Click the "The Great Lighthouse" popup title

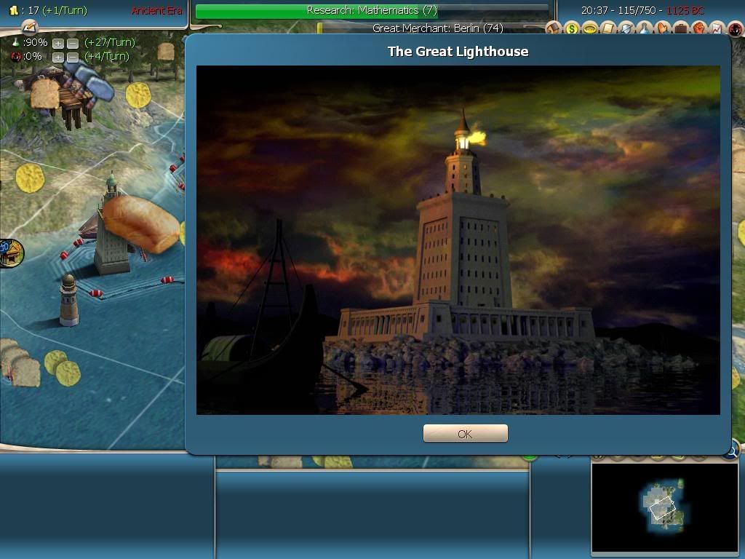click(x=458, y=52)
